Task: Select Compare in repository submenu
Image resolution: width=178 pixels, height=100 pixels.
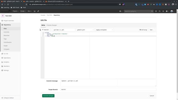Action: pos(6,49)
